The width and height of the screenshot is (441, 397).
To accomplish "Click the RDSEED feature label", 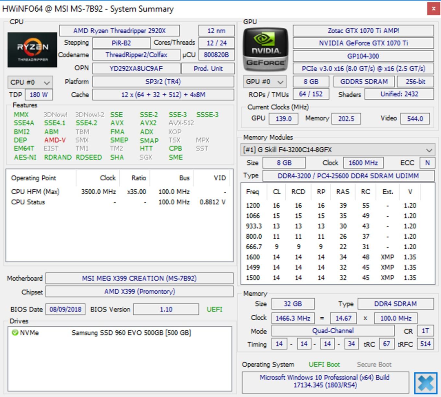I will tap(89, 157).
